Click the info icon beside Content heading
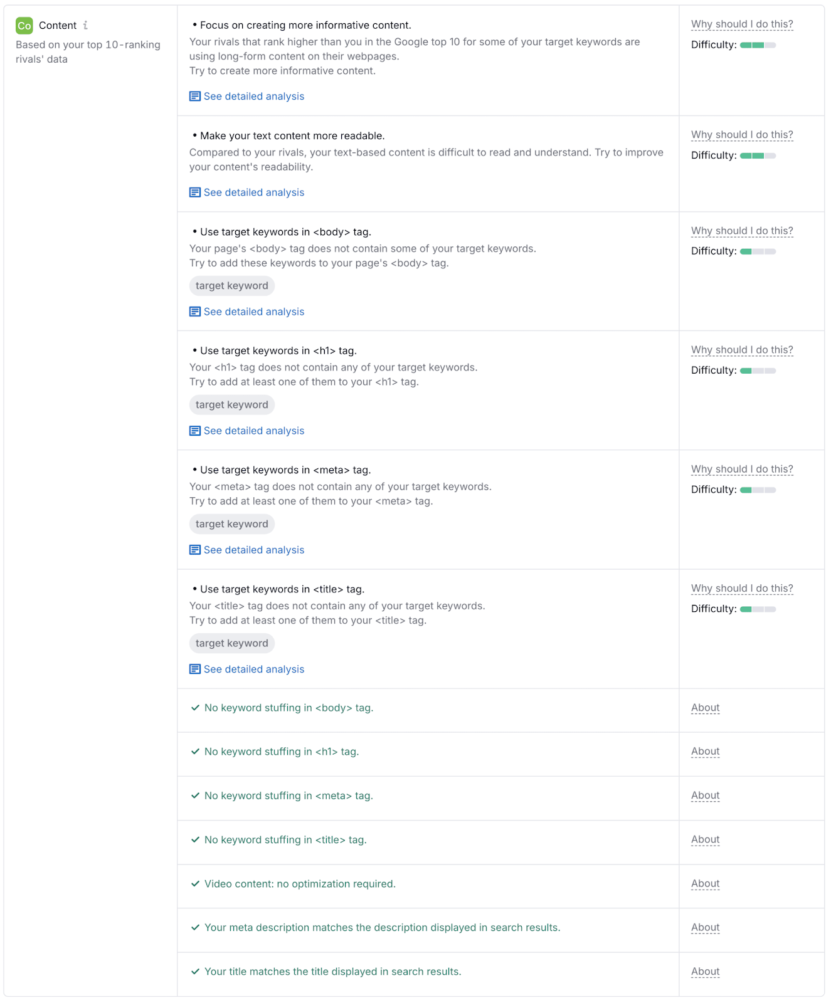The height and width of the screenshot is (1003, 831). pos(85,26)
